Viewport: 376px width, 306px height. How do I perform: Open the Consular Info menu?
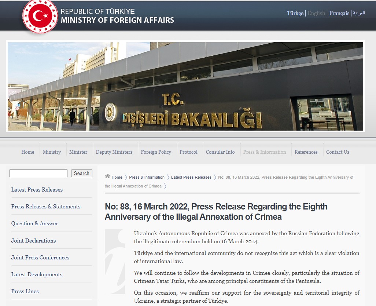(220, 152)
